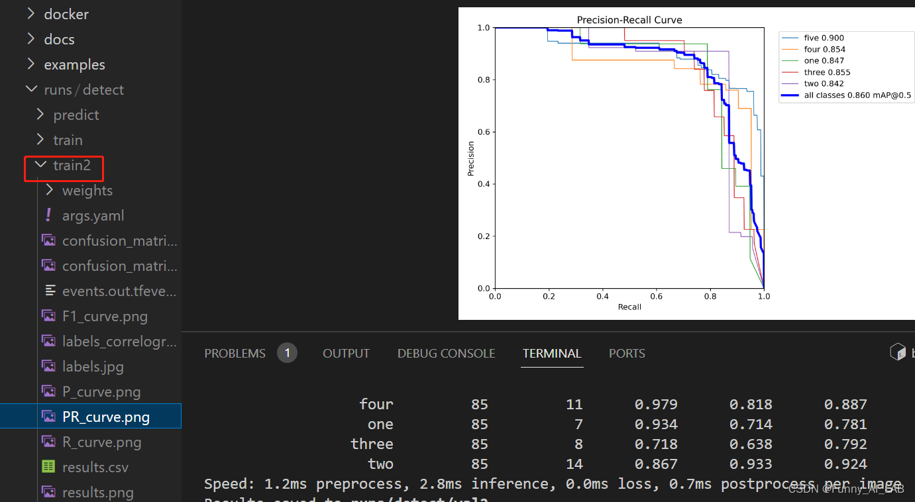Viewport: 915px width, 502px height.
Task: Switch to the OUTPUT tab
Action: 346,354
